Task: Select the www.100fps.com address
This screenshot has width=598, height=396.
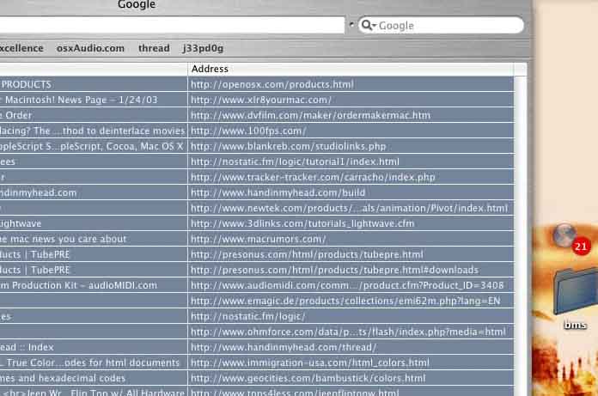Action: (x=248, y=131)
